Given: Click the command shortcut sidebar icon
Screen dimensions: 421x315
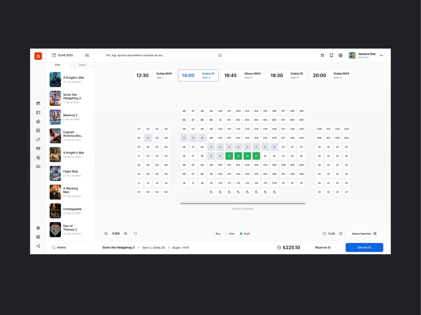Looking at the screenshot, I should pos(38,228).
